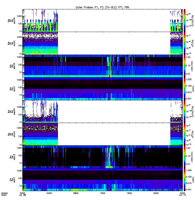Screen dimensions: 195x208
Task: Click the '0.001' tick on thc fbk scm1 color bar
Action: [188, 190]
